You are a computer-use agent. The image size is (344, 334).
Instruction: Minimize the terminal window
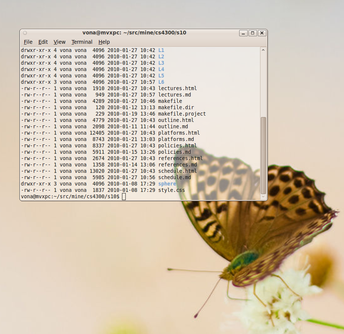point(244,33)
